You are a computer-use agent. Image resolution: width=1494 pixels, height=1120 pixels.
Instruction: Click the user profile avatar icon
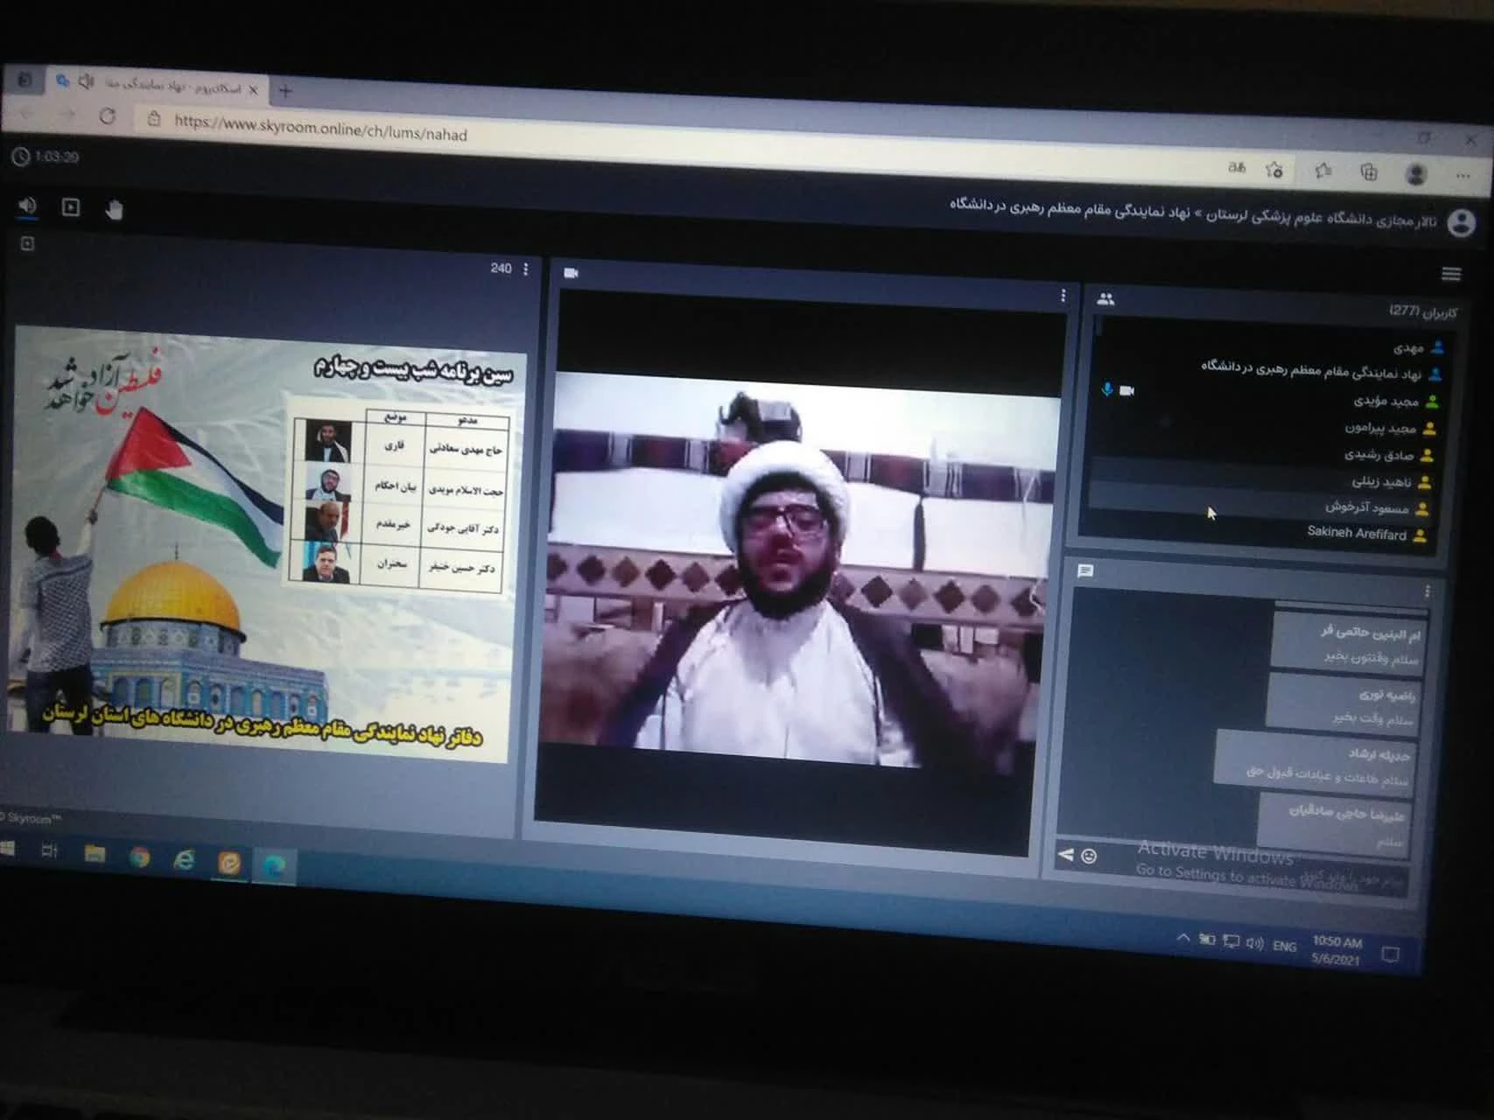pos(1461,223)
